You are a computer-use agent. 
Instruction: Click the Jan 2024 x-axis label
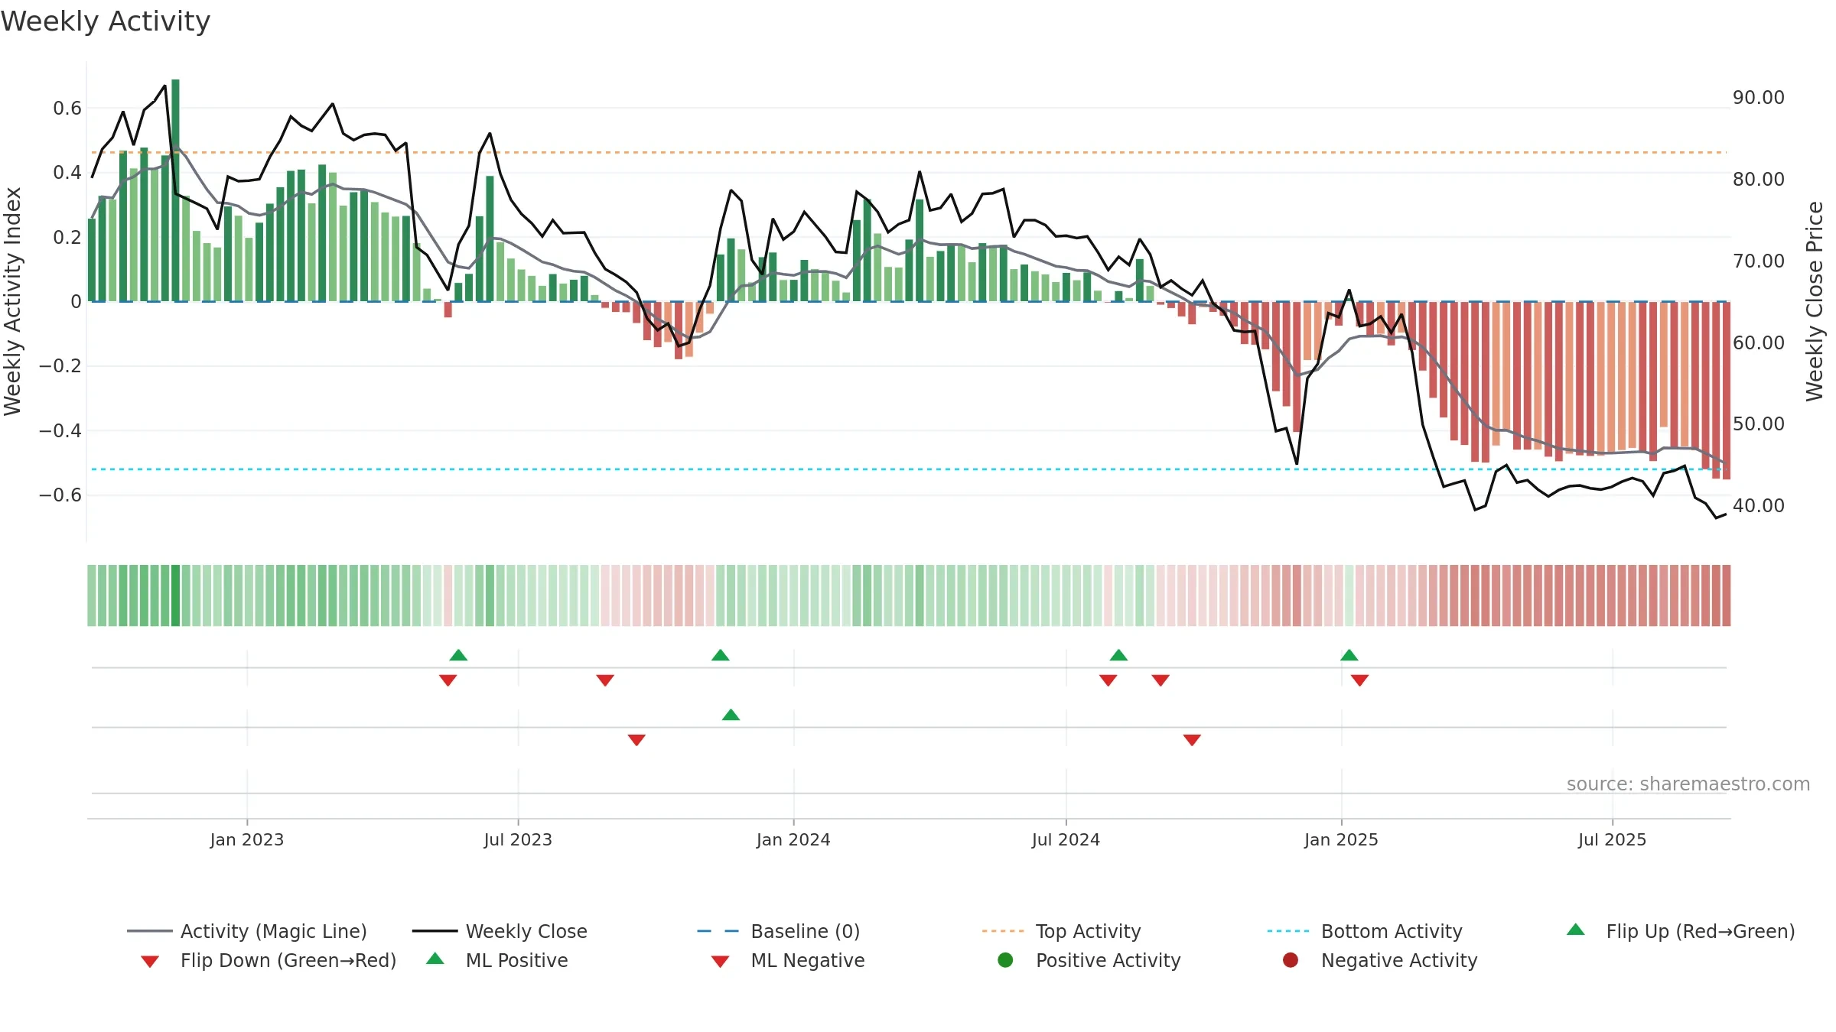tap(793, 840)
